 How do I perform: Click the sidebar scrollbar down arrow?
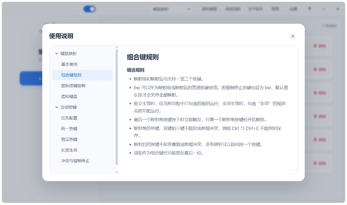117,173
